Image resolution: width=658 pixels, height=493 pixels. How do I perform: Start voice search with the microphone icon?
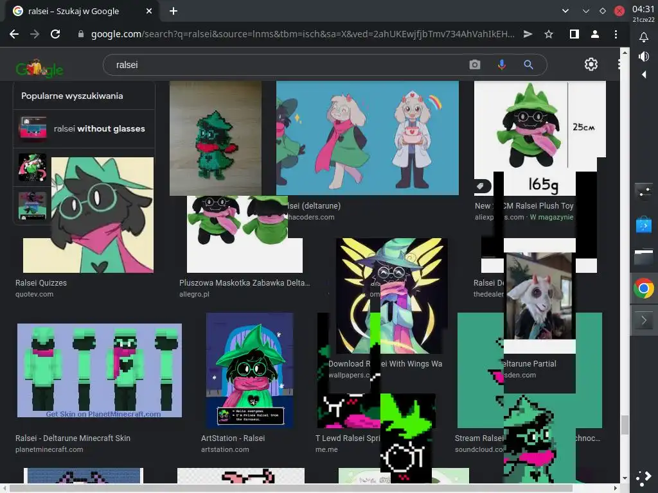501,65
